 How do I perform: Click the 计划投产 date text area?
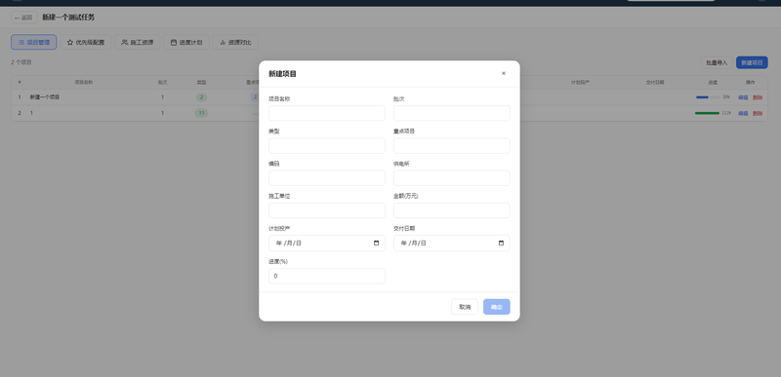pyautogui.click(x=288, y=243)
